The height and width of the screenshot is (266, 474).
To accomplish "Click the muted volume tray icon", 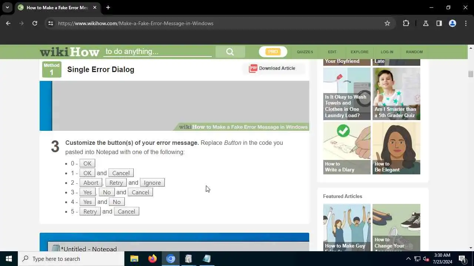I will pos(426,259).
